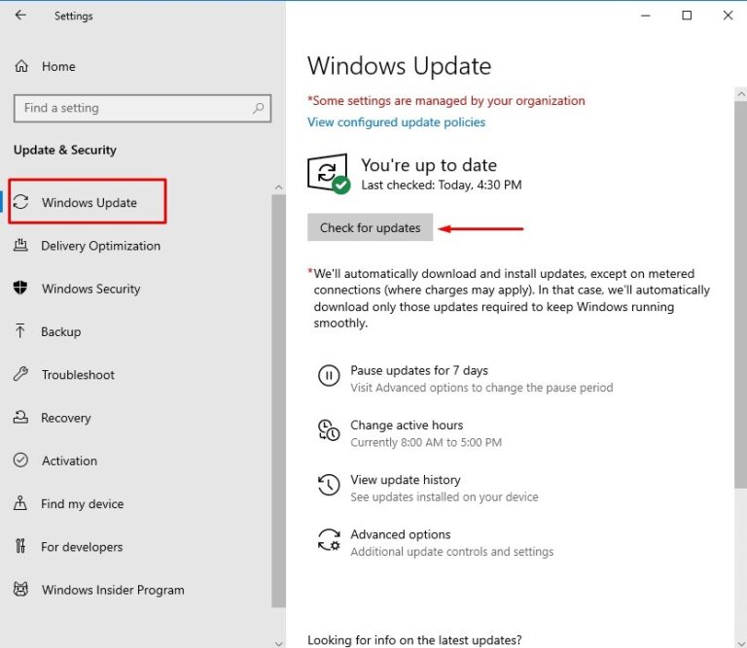The image size is (747, 648).
Task: Click the Home house icon
Action: [21, 66]
